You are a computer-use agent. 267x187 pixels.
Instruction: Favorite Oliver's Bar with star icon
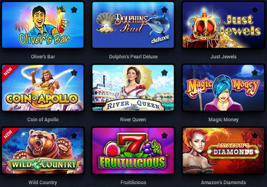(x=74, y=10)
